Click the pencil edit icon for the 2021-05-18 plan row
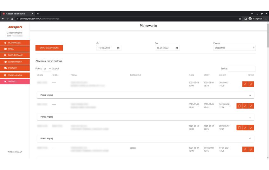This screenshot has height=170, width=269. tap(251, 84)
